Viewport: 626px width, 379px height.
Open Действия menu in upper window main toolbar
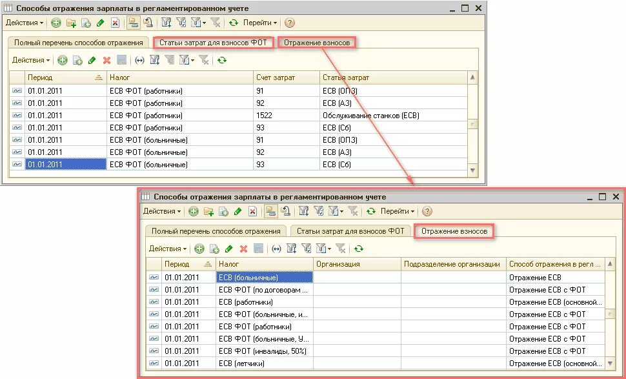[x=25, y=23]
